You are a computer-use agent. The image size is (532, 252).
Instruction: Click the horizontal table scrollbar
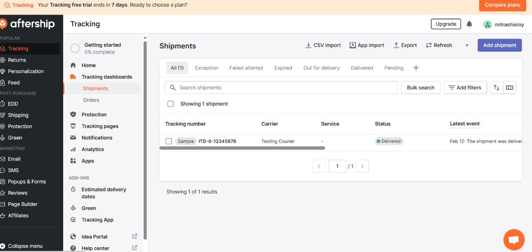coord(242,148)
